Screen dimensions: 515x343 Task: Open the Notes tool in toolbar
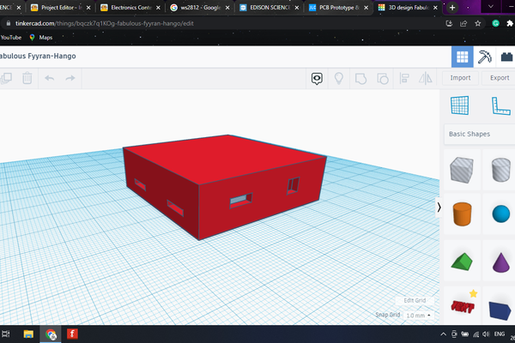[317, 78]
